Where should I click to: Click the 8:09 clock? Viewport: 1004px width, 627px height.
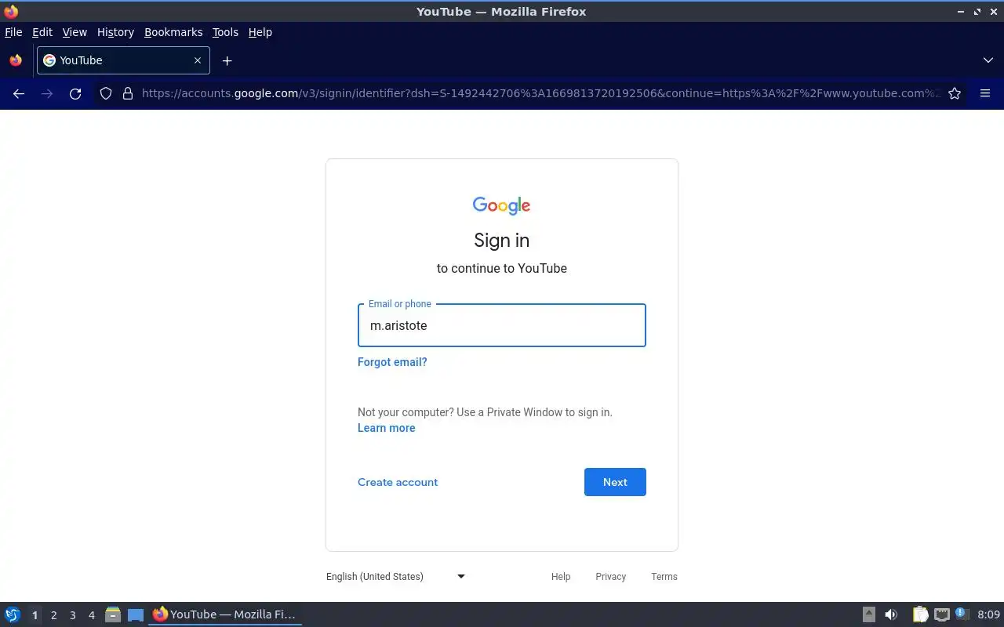pyautogui.click(x=988, y=614)
